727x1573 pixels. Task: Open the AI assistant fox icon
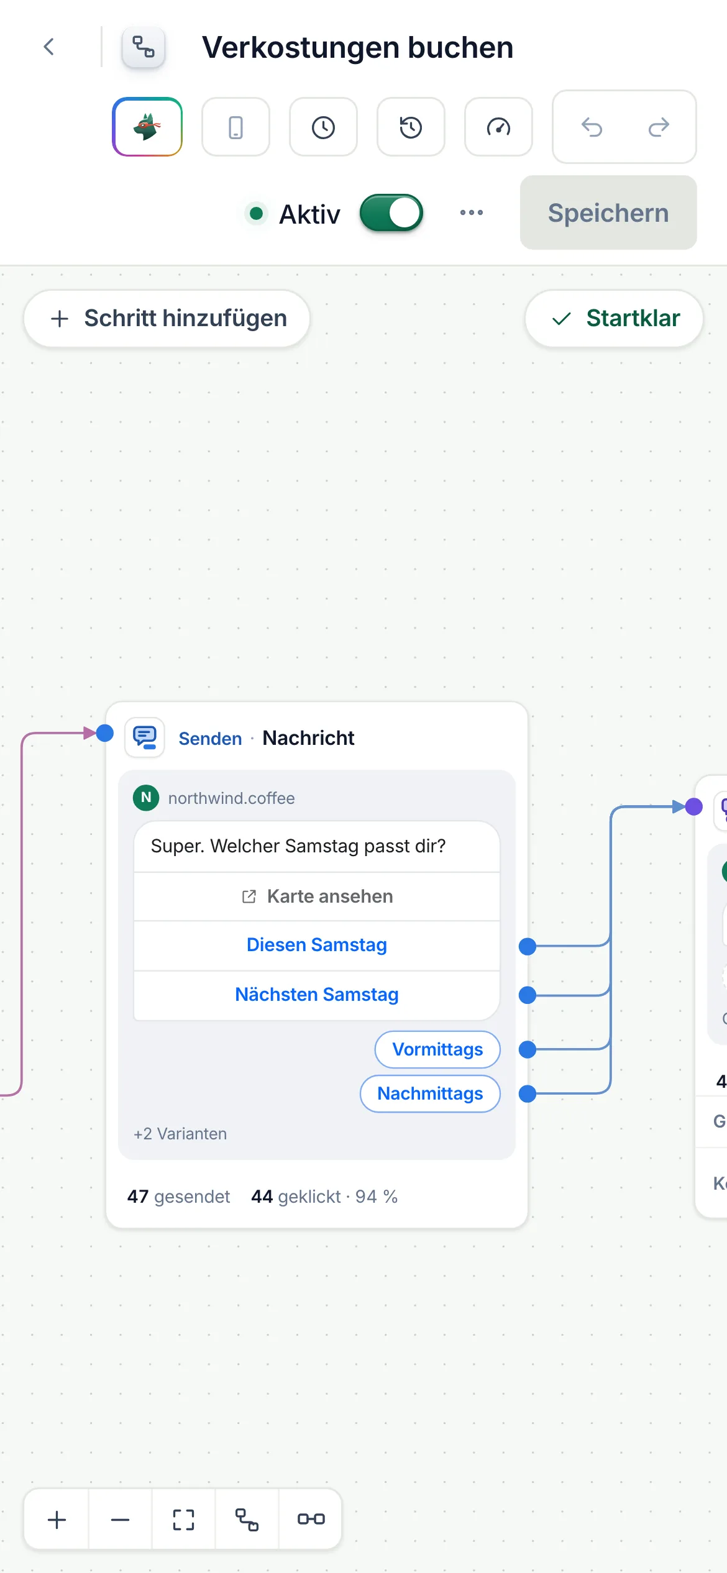147,127
